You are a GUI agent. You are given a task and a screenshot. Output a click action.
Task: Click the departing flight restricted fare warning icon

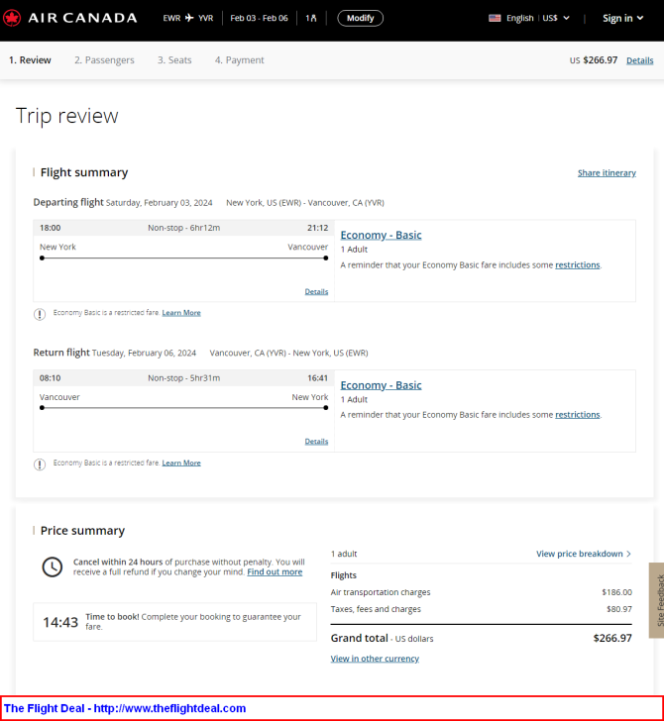tap(40, 314)
